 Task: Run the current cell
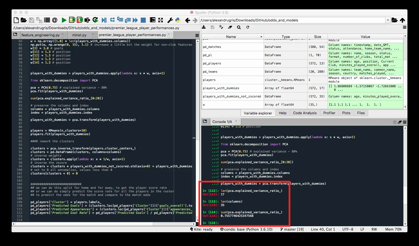click(72, 20)
